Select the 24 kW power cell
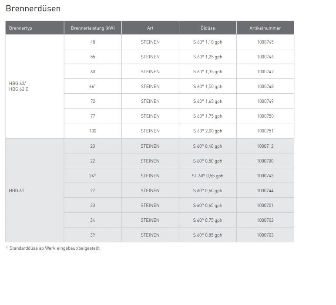Image resolution: width=336 pixels, height=305 pixels. point(92,176)
